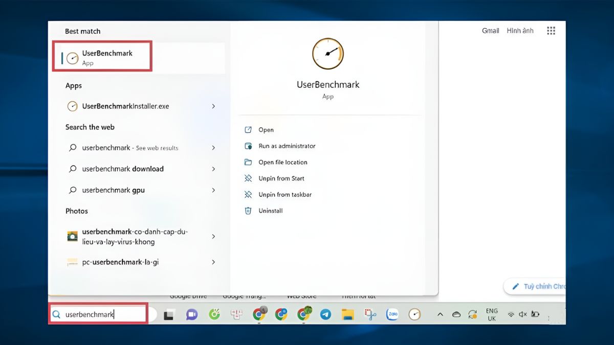Image resolution: width=614 pixels, height=345 pixels.
Task: Expand the userbenchmark-co-danh-cap-du-lieu photo arrow
Action: [x=213, y=237]
